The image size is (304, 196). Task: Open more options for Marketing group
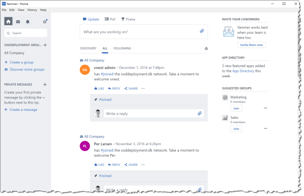coord(265,108)
